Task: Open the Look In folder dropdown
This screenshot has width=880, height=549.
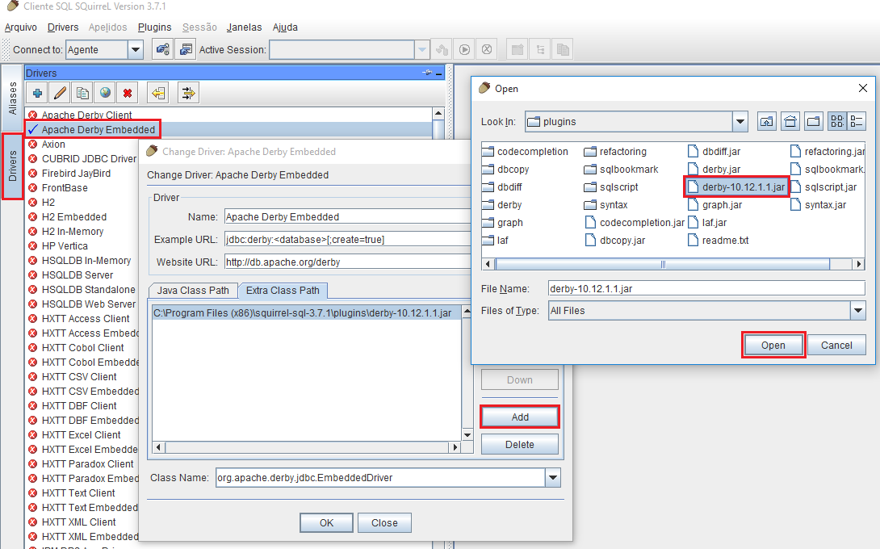Action: click(740, 122)
